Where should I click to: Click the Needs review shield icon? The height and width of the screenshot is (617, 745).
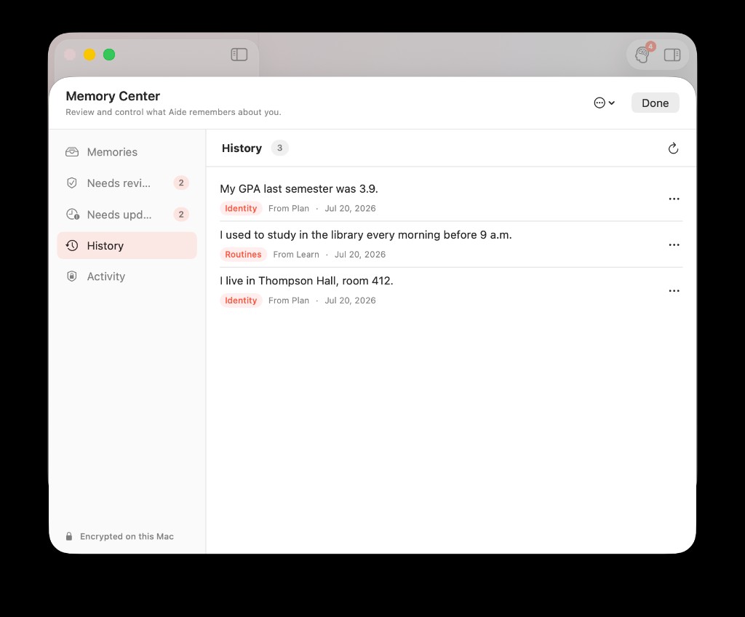coord(72,183)
